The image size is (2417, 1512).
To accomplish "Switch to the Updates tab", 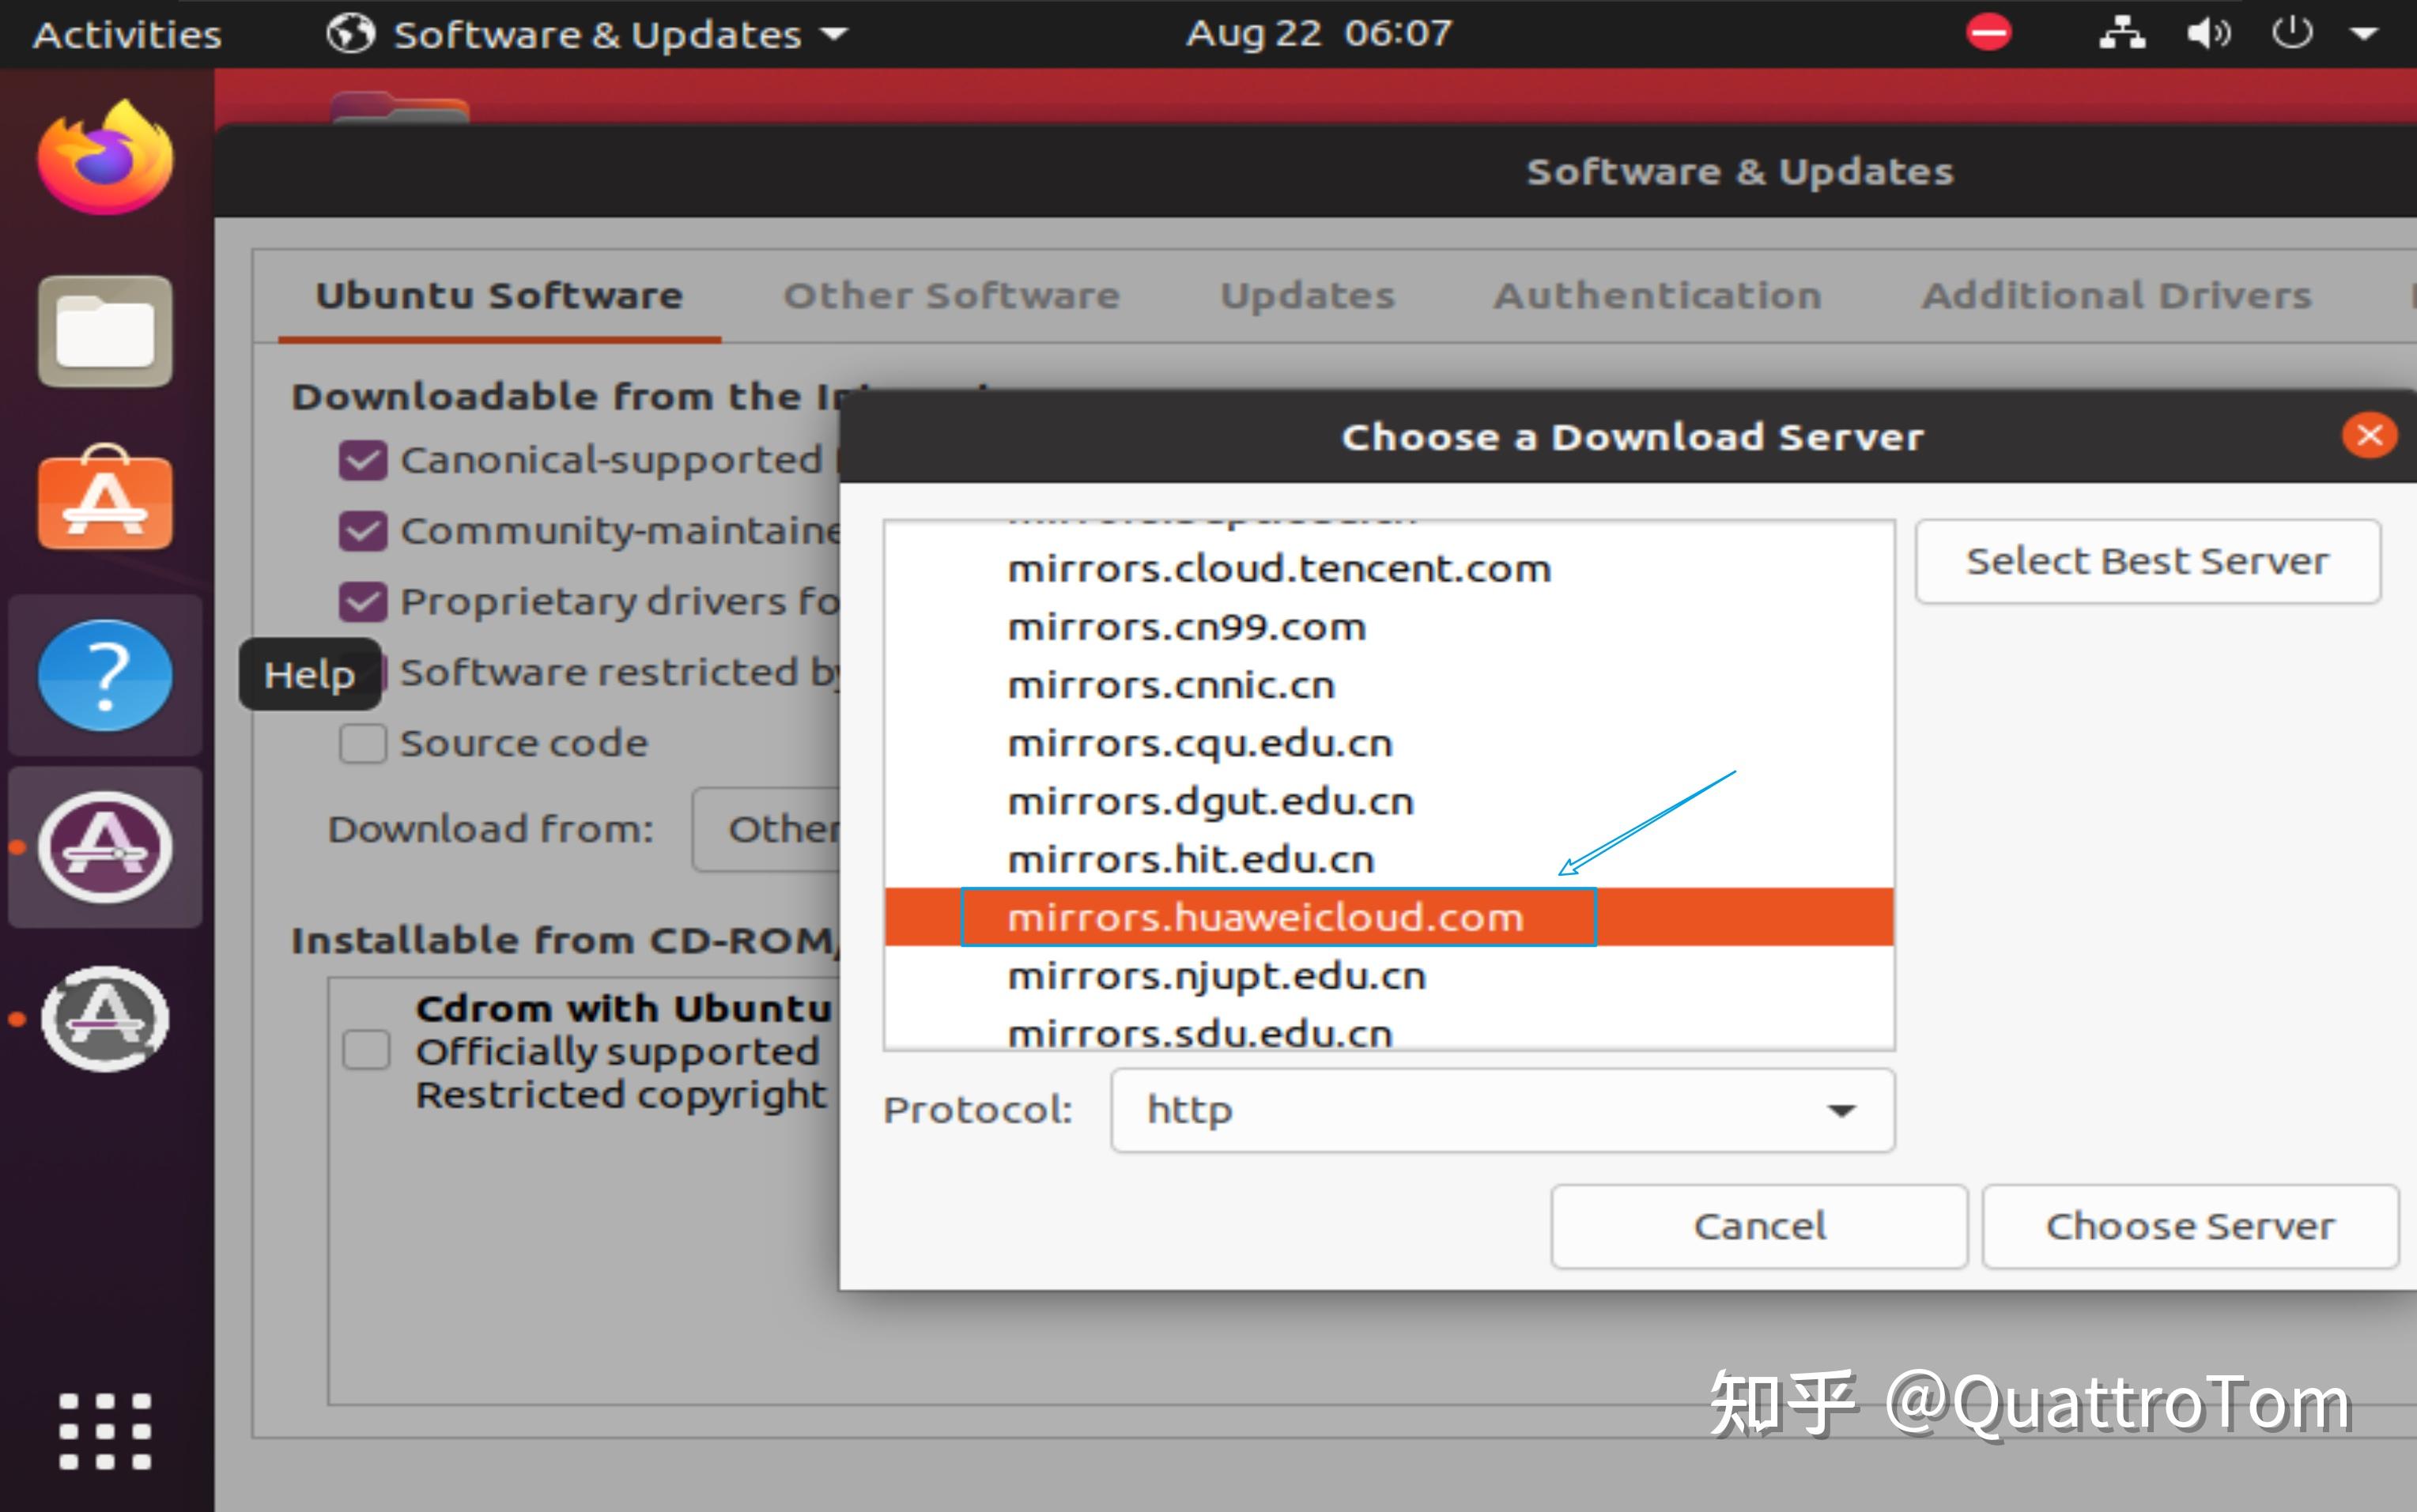I will (1307, 296).
